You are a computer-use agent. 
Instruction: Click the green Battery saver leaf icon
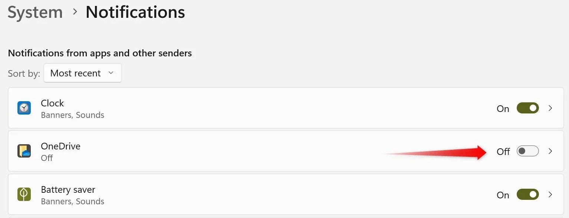pyautogui.click(x=24, y=194)
